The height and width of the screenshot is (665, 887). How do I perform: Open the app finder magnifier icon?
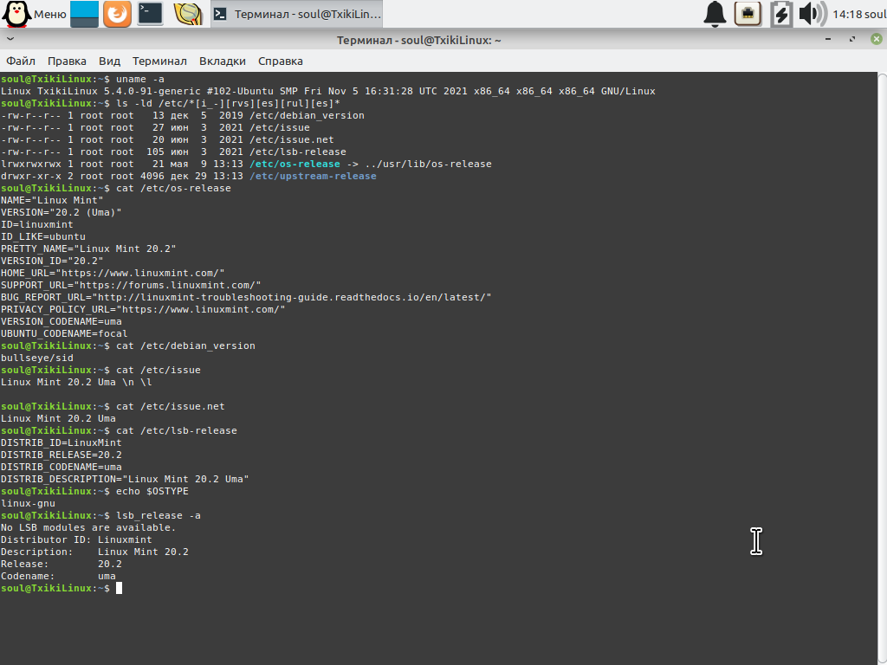[188, 14]
